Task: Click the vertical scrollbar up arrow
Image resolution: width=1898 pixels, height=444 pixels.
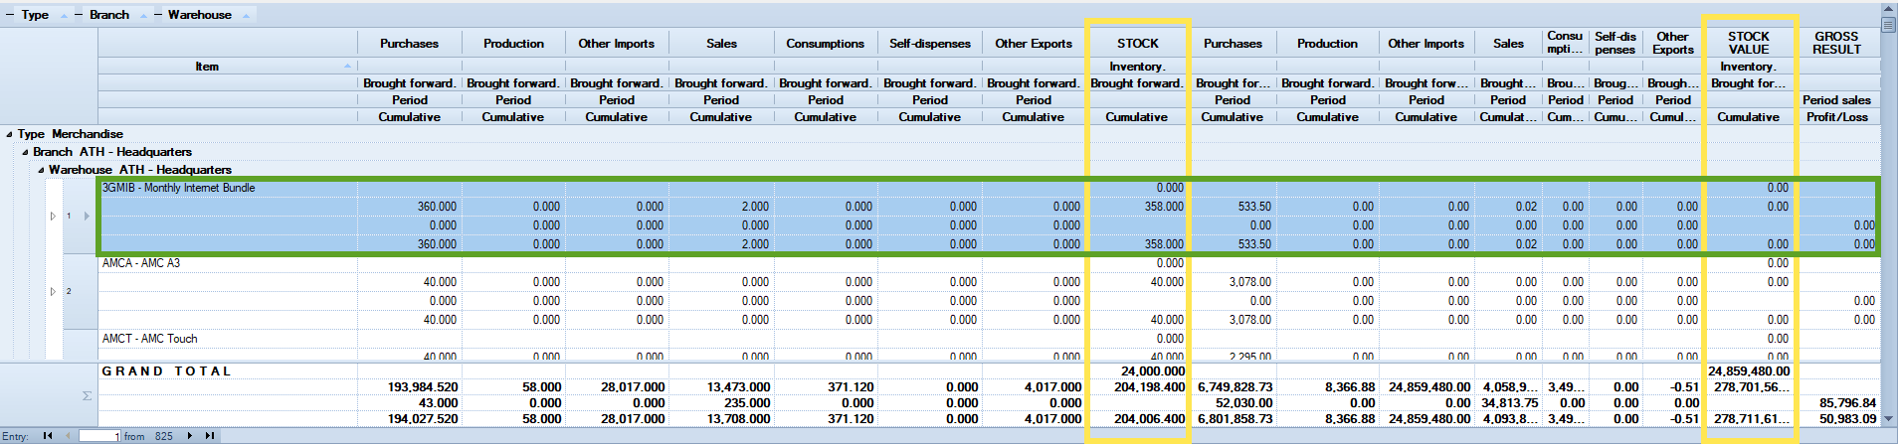Action: (x=1889, y=11)
